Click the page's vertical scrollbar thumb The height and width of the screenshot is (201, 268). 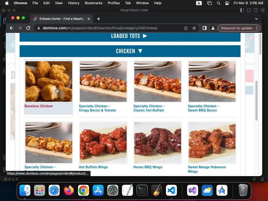pyautogui.click(x=260, y=44)
